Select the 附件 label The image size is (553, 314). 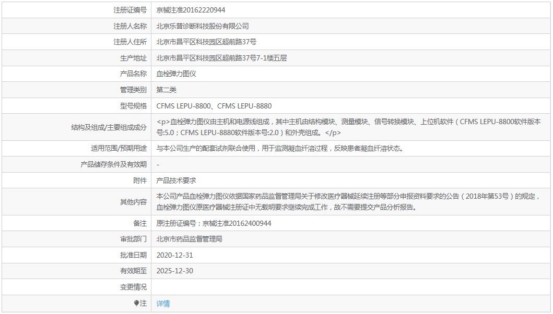(x=140, y=181)
